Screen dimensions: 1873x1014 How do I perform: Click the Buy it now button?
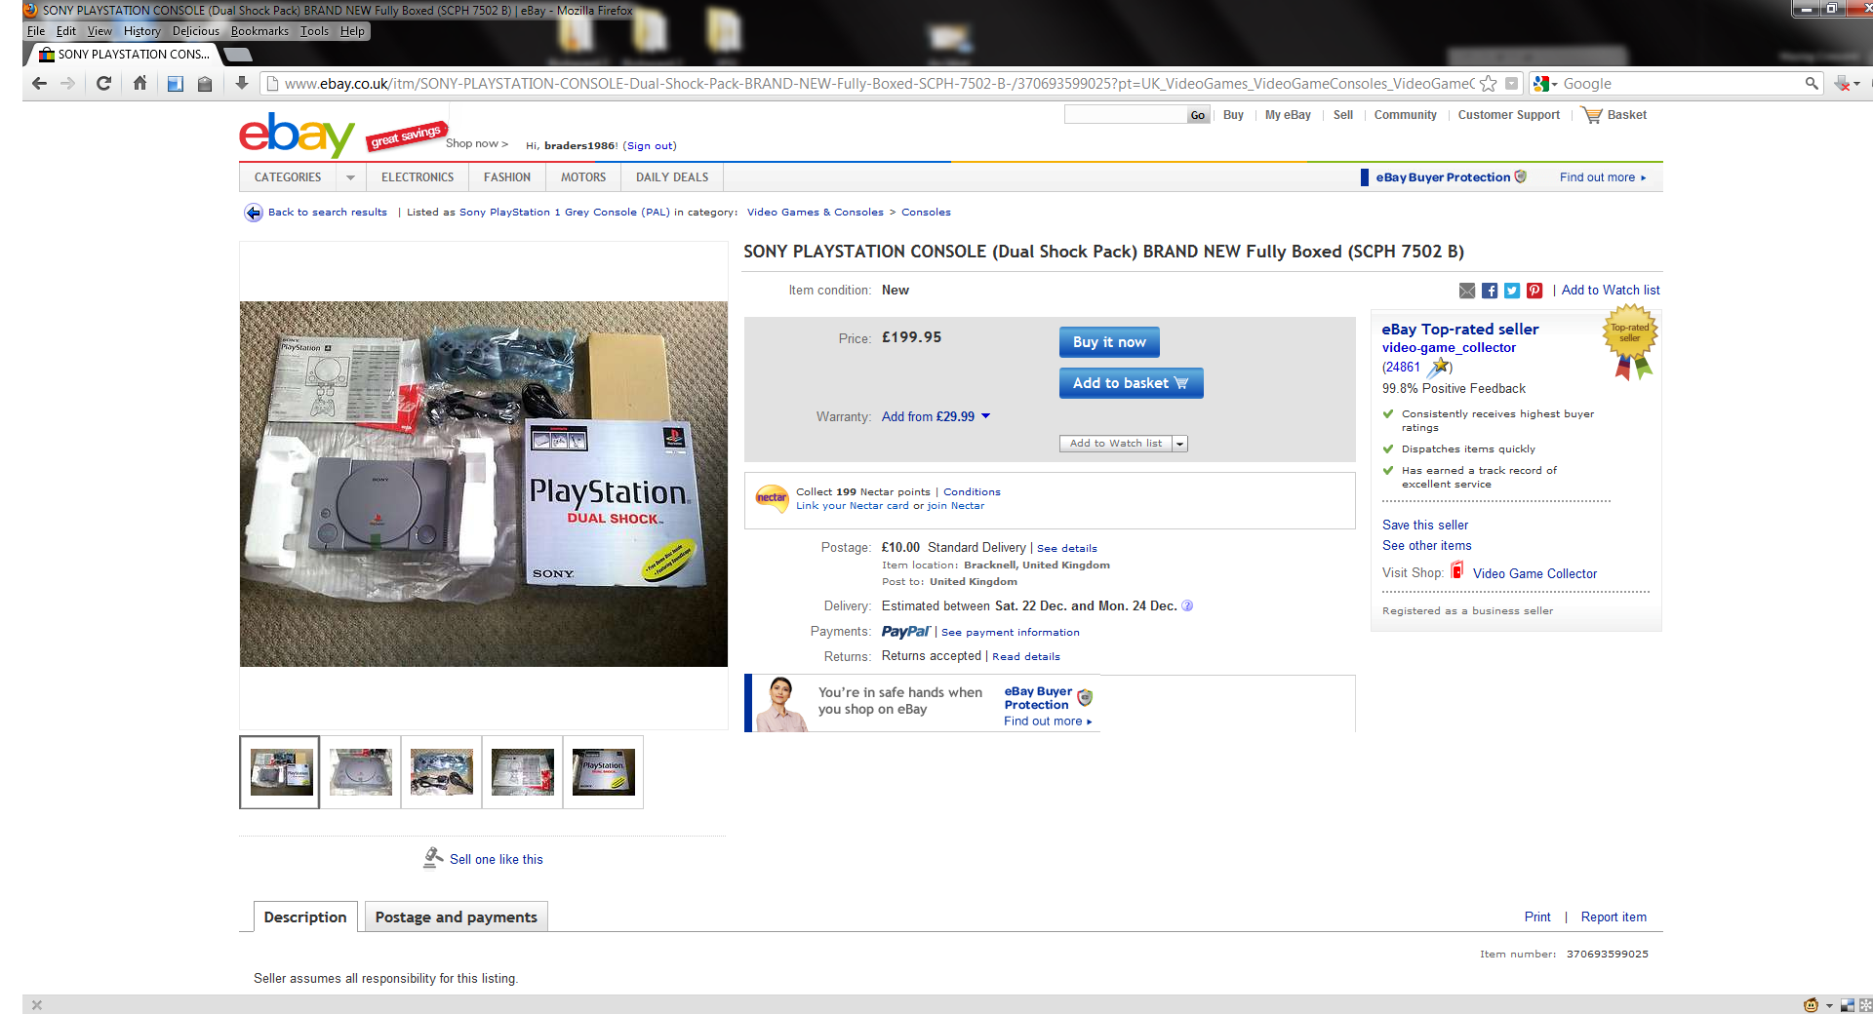1109,342
